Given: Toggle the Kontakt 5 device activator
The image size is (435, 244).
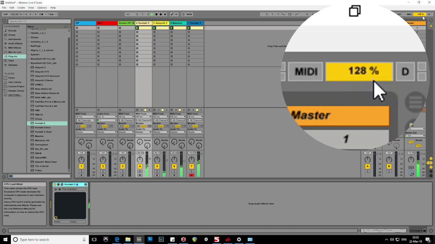Looking at the screenshot, I should (x=55, y=184).
